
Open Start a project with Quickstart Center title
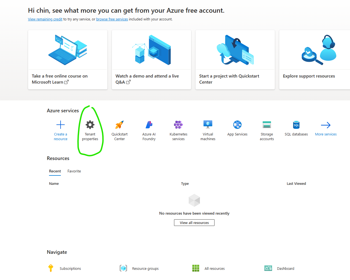click(x=229, y=79)
